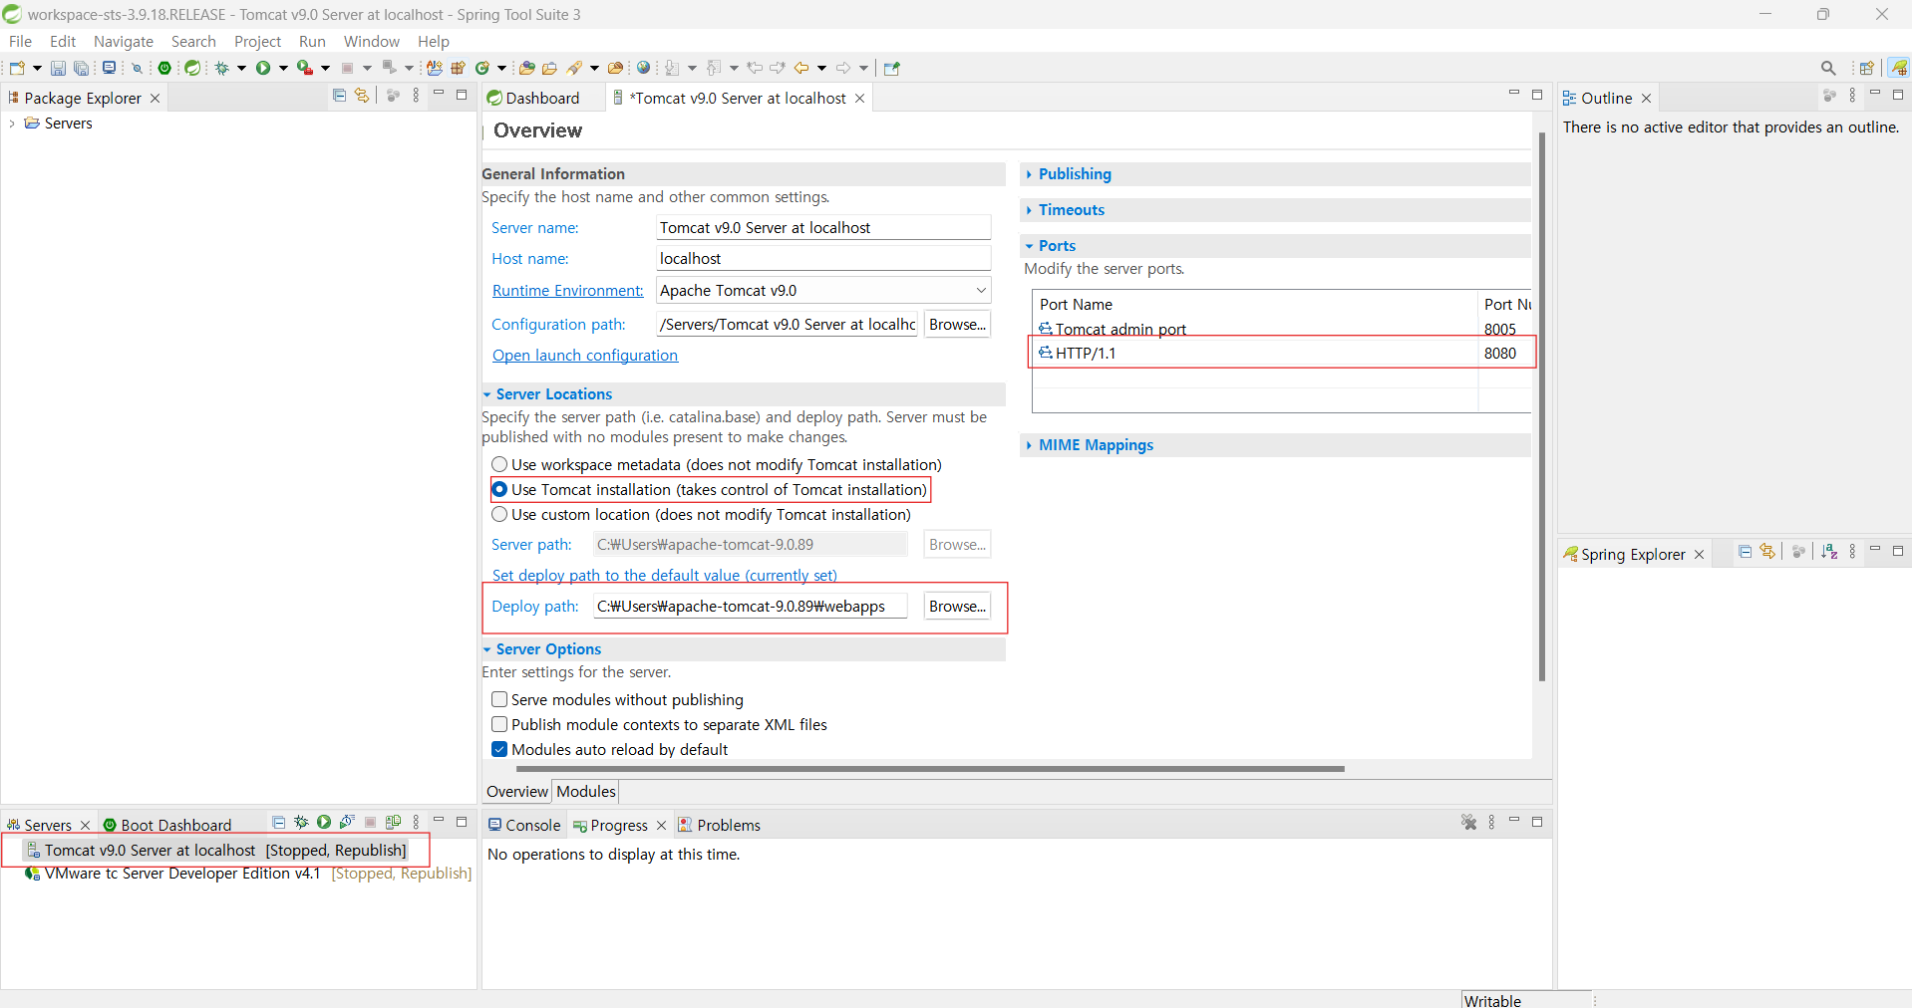This screenshot has height=1008, width=1912.
Task: Open the Run button dropdown arrow
Action: tap(283, 68)
